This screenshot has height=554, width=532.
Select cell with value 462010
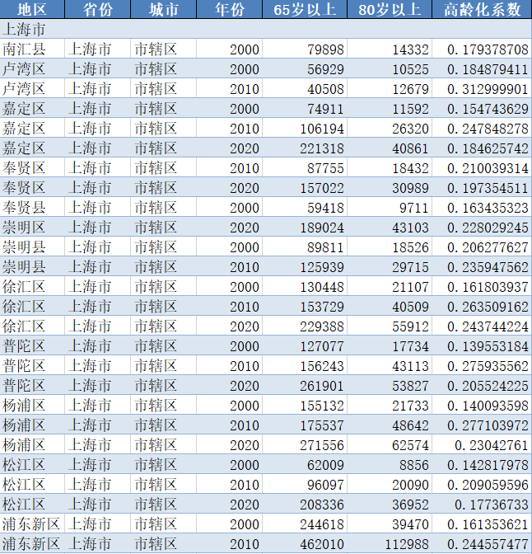click(305, 543)
